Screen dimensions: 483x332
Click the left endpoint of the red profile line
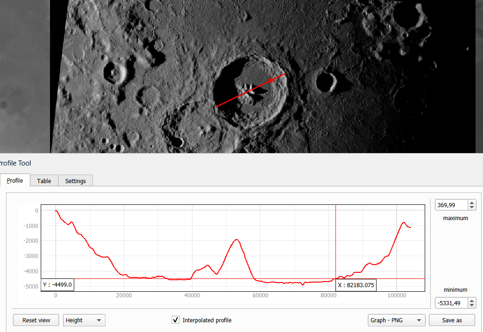pyautogui.click(x=217, y=106)
